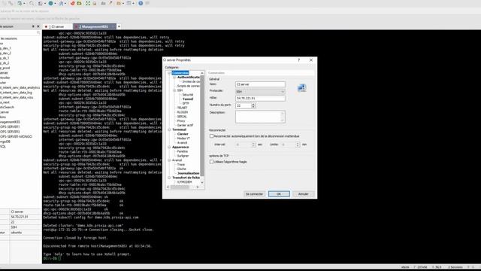Click into the Nom field

(x=260, y=84)
